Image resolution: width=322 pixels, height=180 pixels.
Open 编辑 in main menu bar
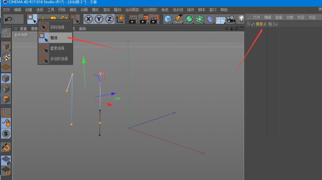point(17,10)
